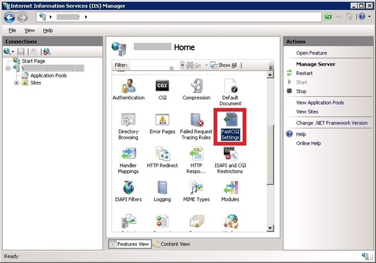Open the Authentication feature

pos(129,90)
